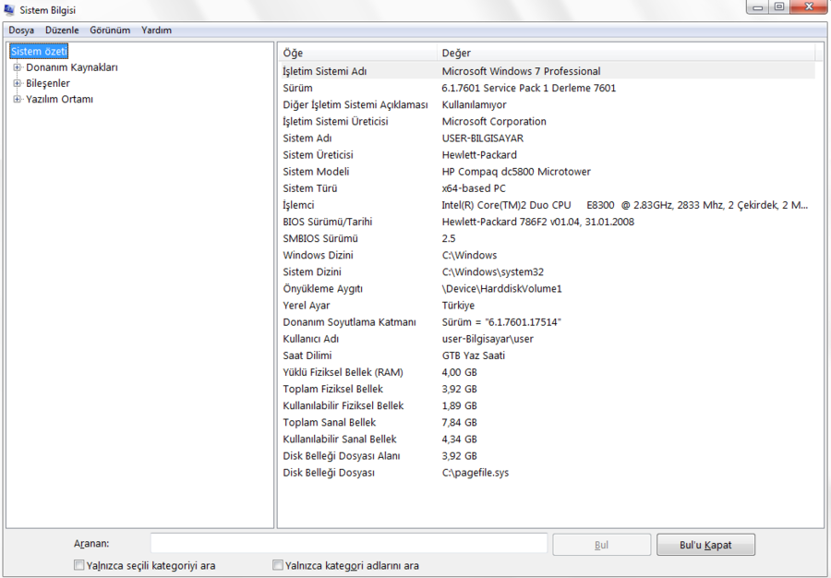Screen dimensions: 831x578
Task: Click the value USER-BILGISAYAR
Action: click(x=482, y=138)
